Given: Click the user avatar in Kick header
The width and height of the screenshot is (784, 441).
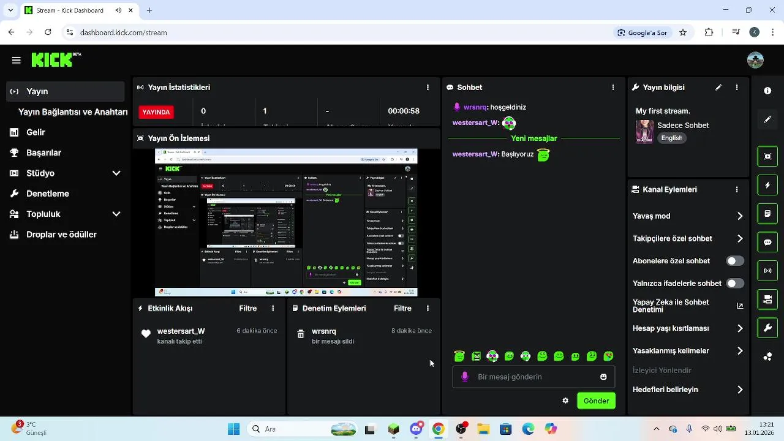Looking at the screenshot, I should pyautogui.click(x=755, y=60).
